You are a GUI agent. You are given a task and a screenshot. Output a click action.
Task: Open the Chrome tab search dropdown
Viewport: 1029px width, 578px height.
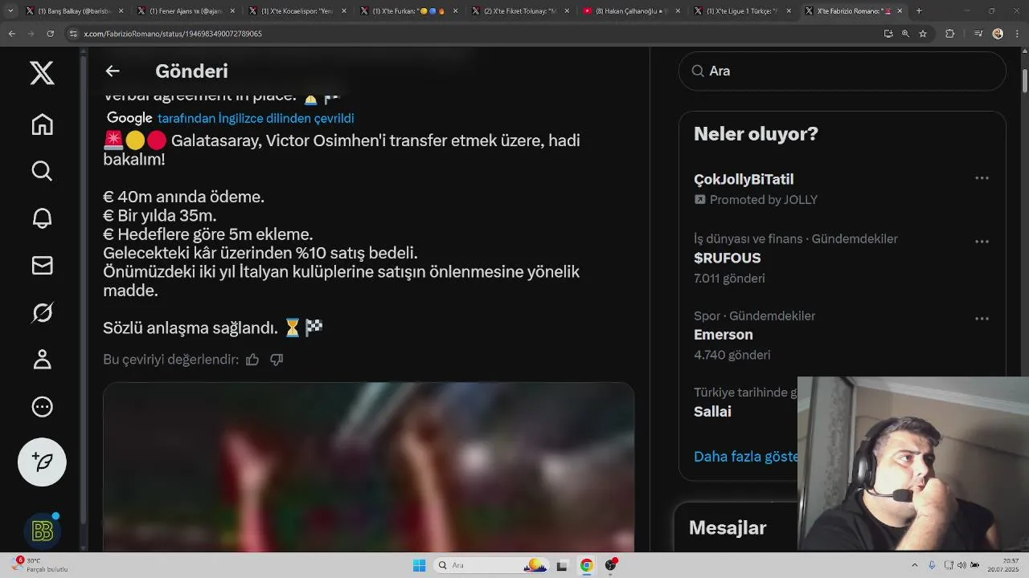tap(10, 11)
